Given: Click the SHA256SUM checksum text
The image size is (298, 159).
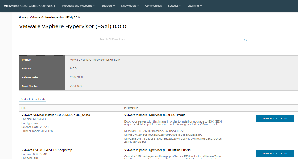Looking at the screenshot, I should tap(173, 140).
